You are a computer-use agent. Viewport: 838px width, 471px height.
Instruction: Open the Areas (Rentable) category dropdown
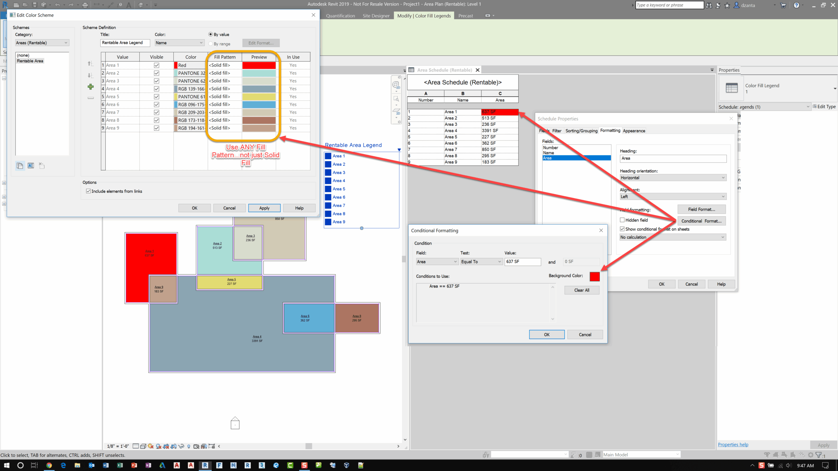tap(42, 43)
